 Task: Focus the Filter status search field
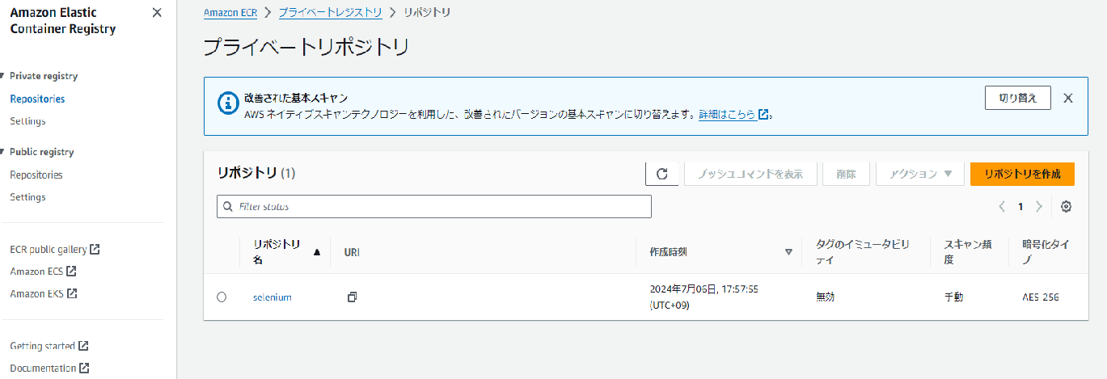tap(434, 207)
